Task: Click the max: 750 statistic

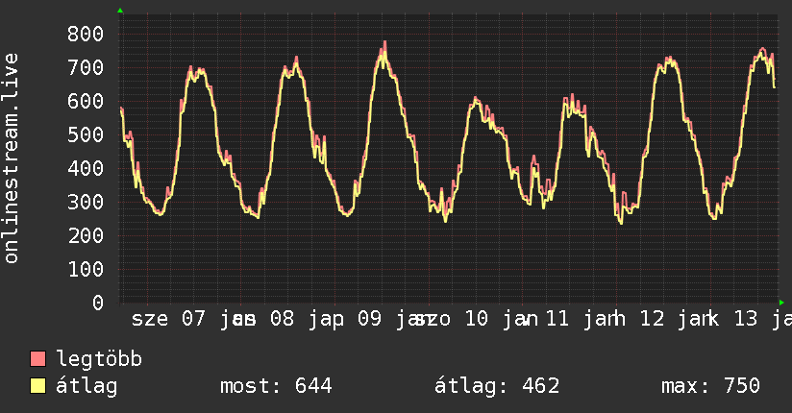Action: point(710,386)
